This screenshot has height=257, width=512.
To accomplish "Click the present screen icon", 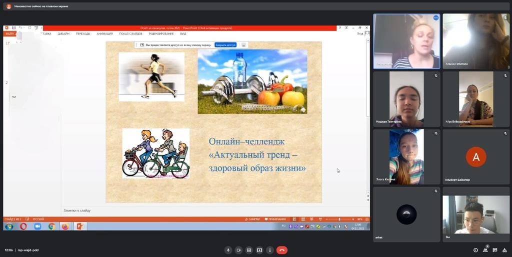I will [x=259, y=250].
